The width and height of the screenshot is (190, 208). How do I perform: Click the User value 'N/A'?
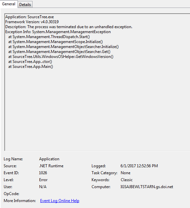click(43, 187)
